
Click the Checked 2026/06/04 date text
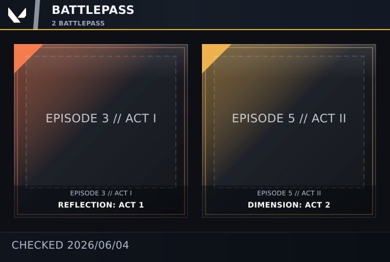coord(70,245)
